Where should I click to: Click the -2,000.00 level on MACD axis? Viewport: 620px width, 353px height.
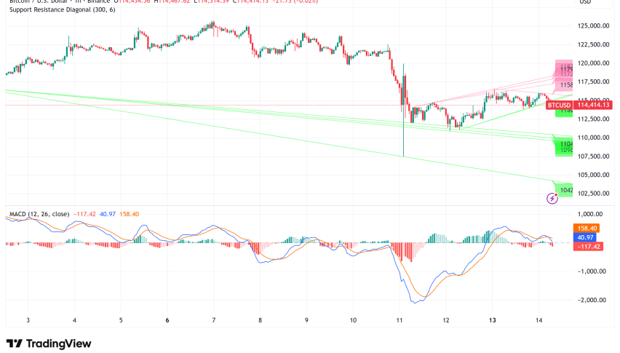coord(595,299)
